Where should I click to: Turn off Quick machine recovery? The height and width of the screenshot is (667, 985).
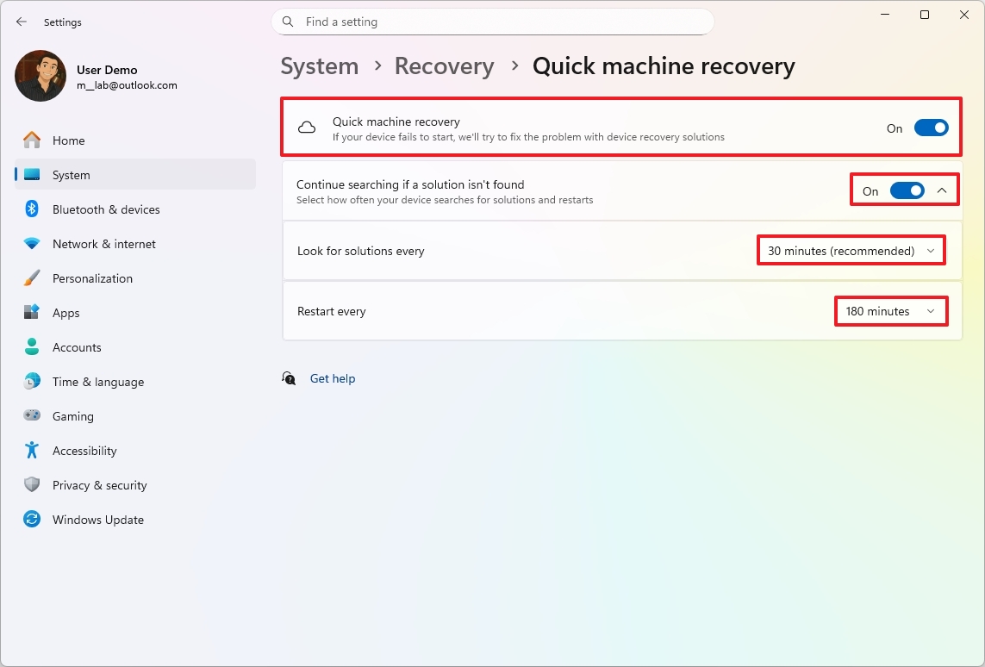[x=931, y=127]
